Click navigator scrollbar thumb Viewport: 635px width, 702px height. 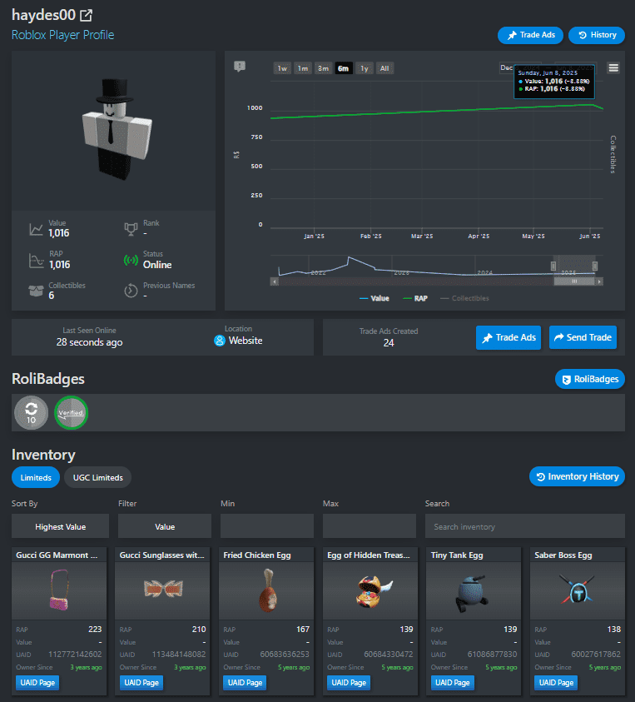(574, 281)
